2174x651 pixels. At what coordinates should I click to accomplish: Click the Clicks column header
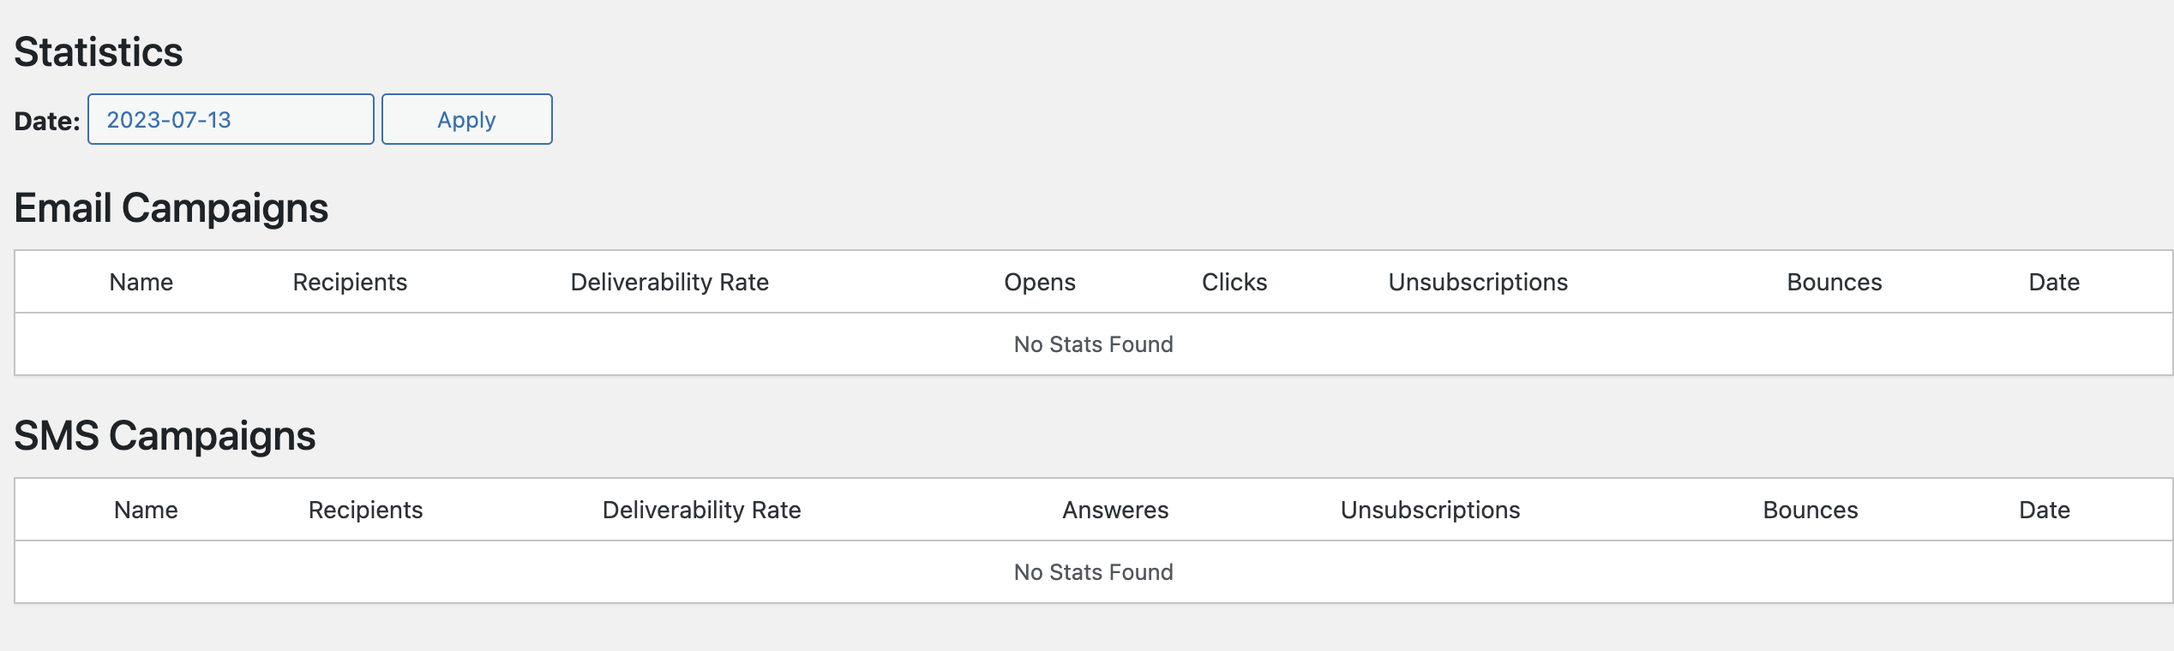[1234, 281]
